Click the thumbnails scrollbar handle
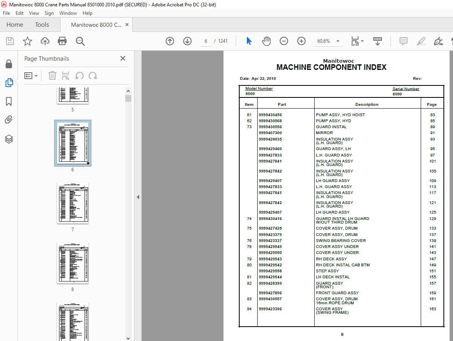 pyautogui.click(x=128, y=98)
